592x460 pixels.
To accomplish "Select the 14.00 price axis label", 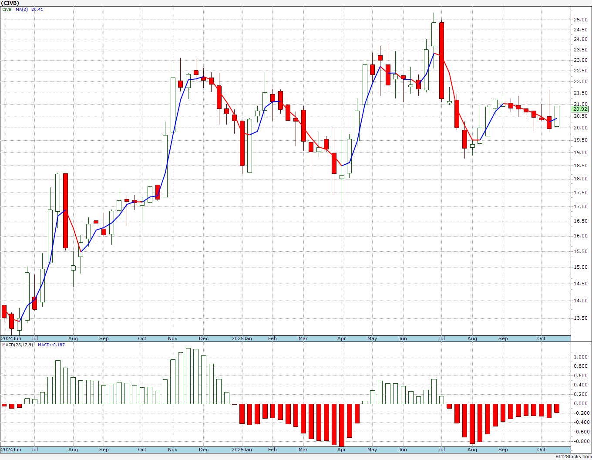I will pyautogui.click(x=580, y=301).
